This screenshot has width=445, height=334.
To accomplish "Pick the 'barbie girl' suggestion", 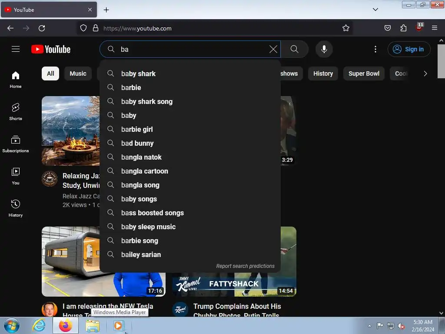I will click(190, 129).
